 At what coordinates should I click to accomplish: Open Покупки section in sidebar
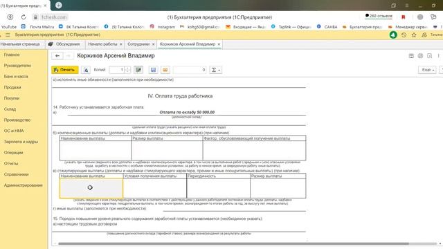coord(12,98)
